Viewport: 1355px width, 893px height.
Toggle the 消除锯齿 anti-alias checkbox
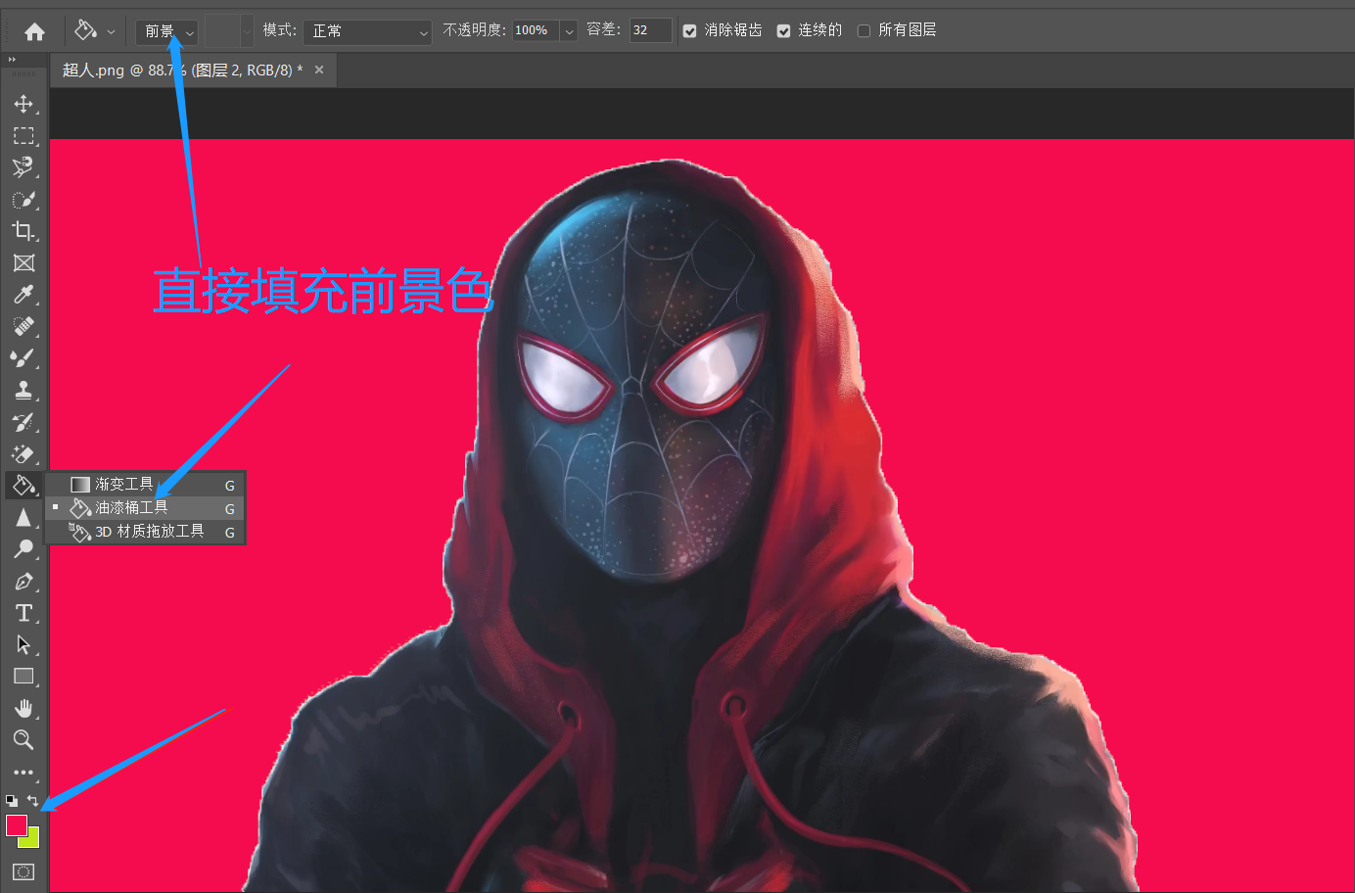pyautogui.click(x=689, y=31)
